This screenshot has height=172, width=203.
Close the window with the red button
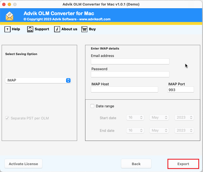(4, 4)
